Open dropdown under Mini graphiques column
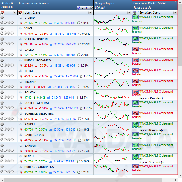Viewport: 182px width, 182px height. [x=129, y=12]
